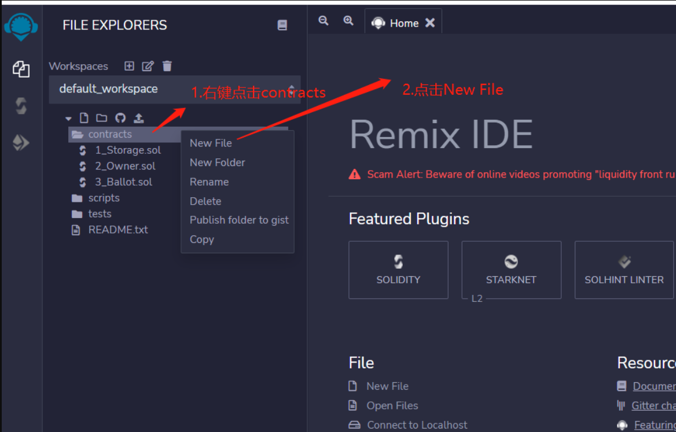Choose Publish folder to gist
The image size is (676, 432).
[239, 220]
